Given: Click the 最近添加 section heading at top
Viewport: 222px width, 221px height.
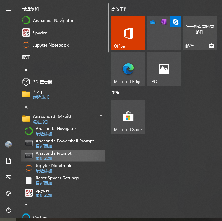Looking at the screenshot, I should 31,9.
